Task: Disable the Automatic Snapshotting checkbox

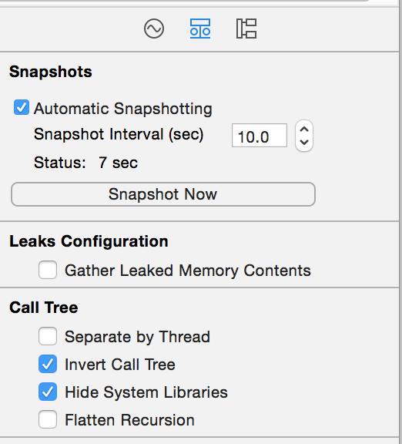Action: [x=22, y=107]
